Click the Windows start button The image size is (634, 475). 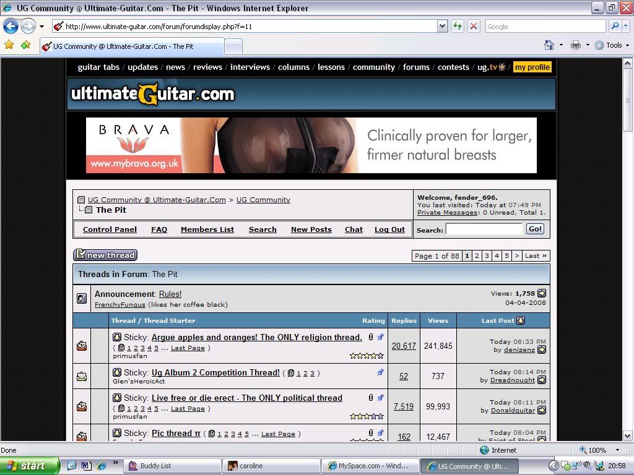pyautogui.click(x=28, y=466)
